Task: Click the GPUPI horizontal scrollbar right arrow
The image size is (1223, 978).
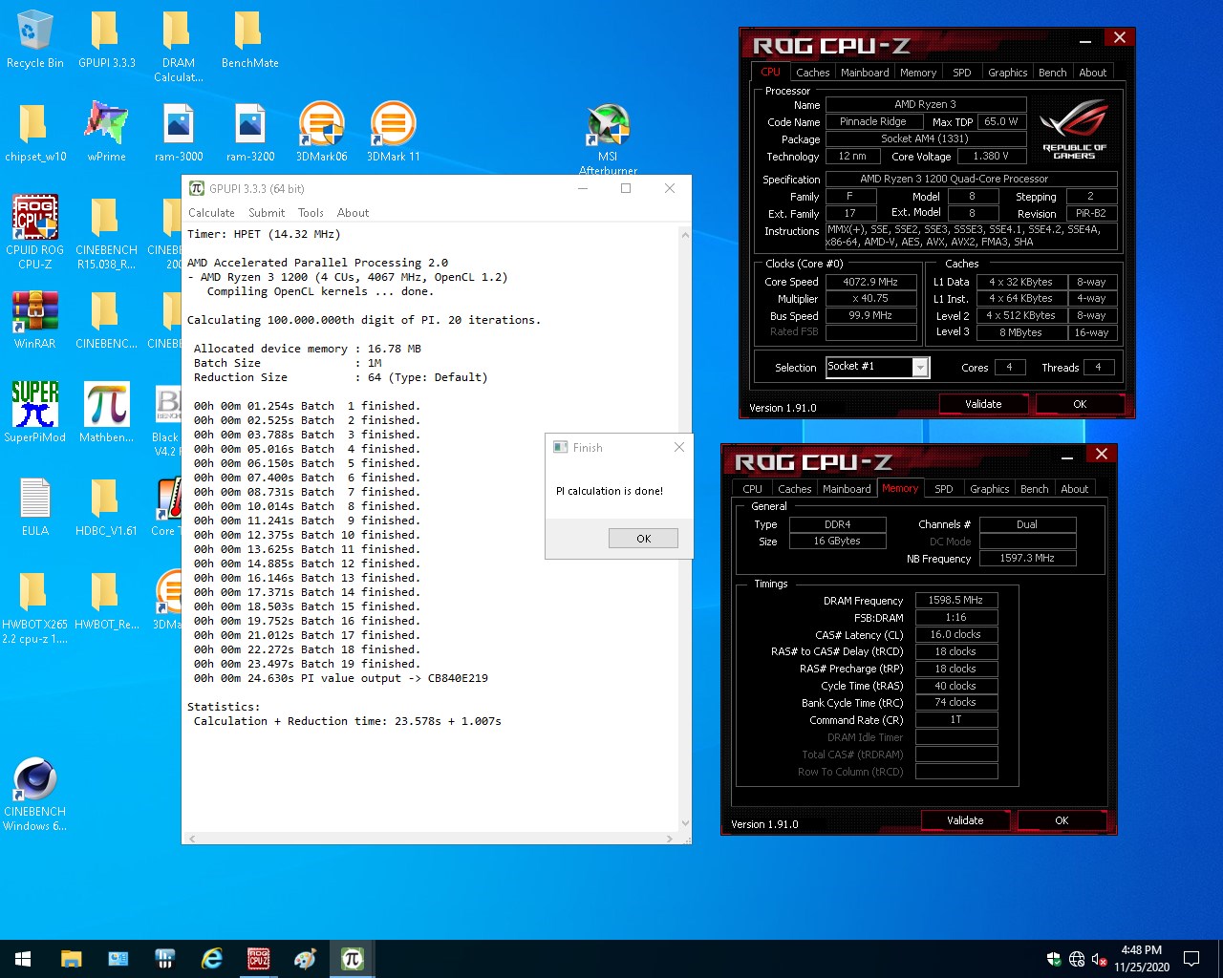Action: [x=669, y=839]
